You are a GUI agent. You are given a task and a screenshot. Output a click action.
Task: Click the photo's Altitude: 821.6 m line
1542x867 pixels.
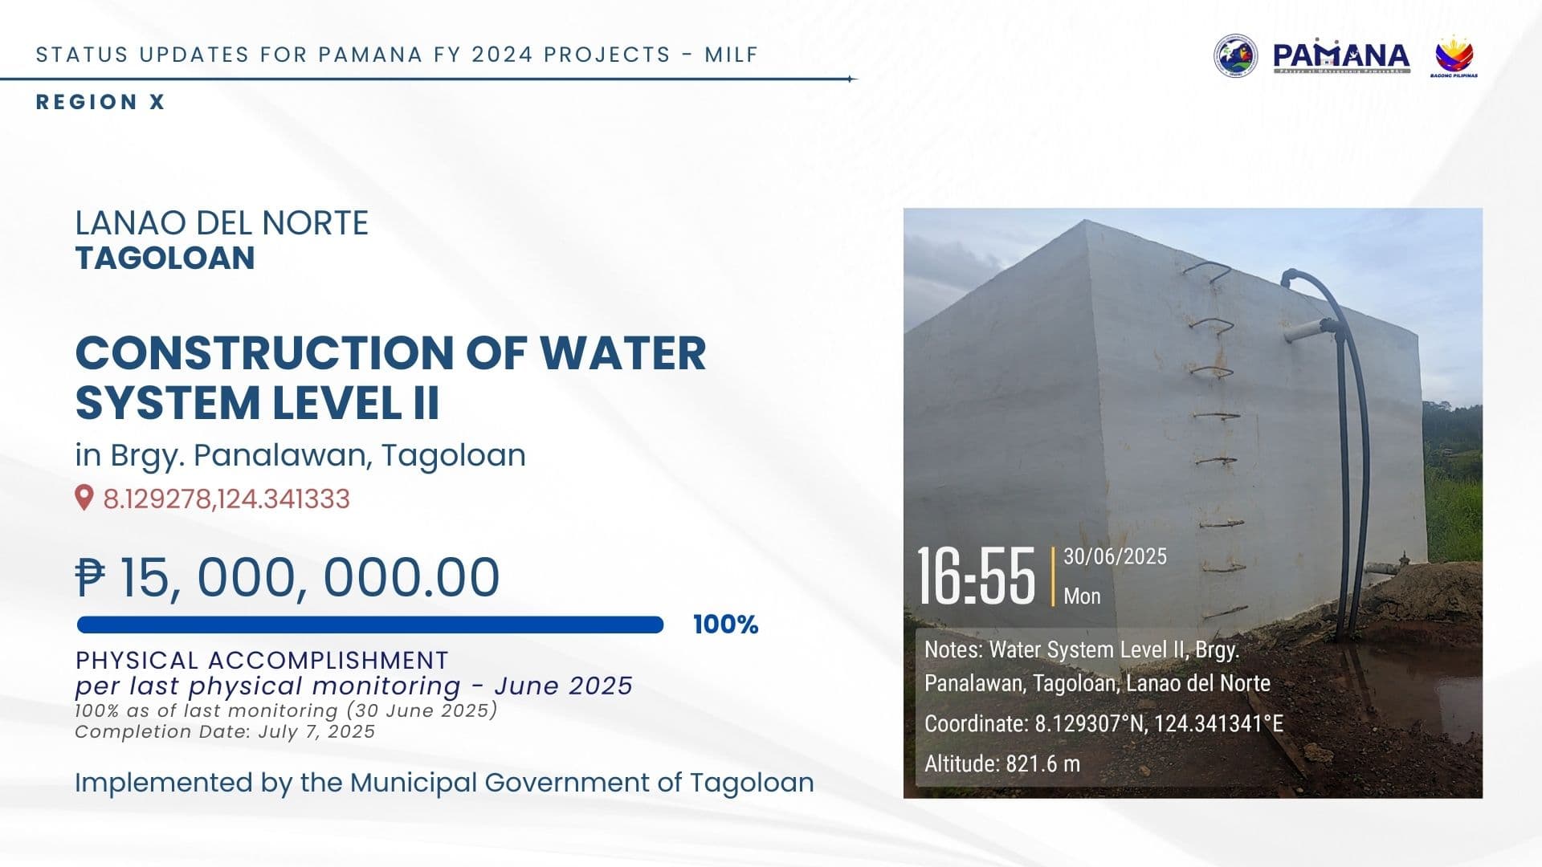(x=1001, y=763)
